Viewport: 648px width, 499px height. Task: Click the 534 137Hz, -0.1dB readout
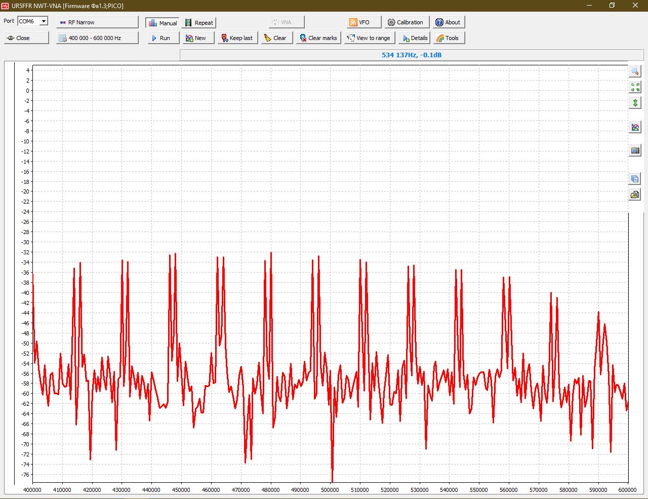point(412,55)
